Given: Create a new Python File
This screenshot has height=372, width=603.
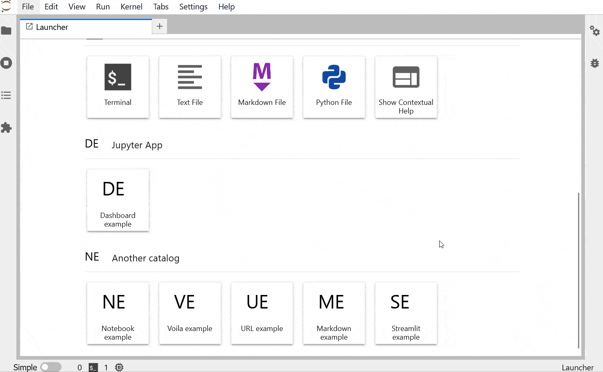Looking at the screenshot, I should pyautogui.click(x=334, y=87).
